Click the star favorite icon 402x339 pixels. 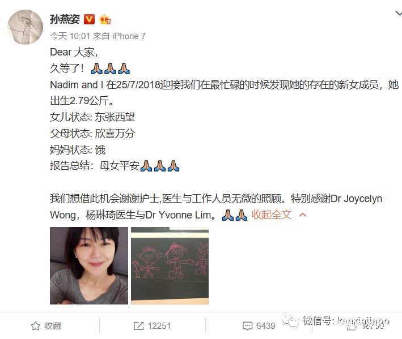[x=35, y=325]
